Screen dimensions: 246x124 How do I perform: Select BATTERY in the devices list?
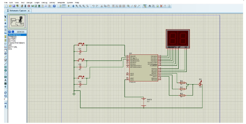pos(12,39)
